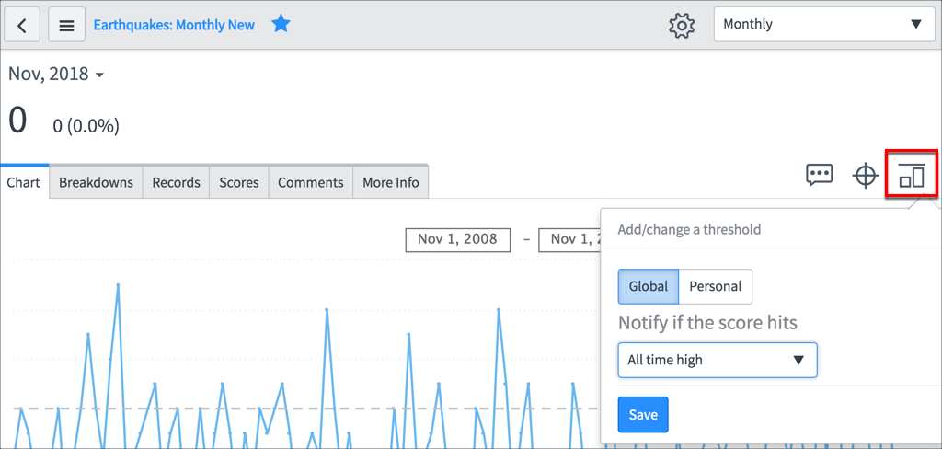This screenshot has height=449, width=942.
Task: Expand the Nov, 2018 date selector
Action: click(56, 75)
